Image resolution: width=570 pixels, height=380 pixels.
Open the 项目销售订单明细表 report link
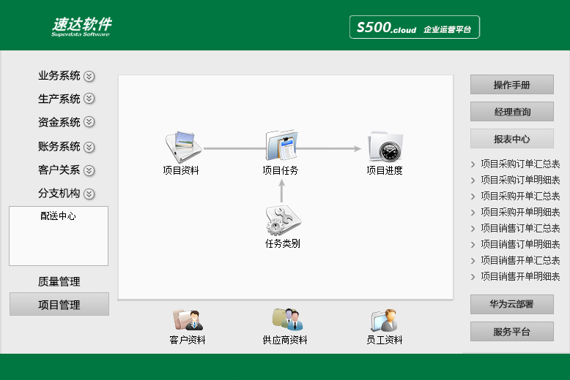(x=520, y=244)
